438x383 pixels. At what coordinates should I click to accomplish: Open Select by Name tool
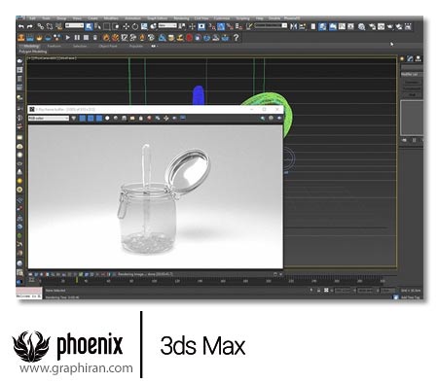point(97,26)
